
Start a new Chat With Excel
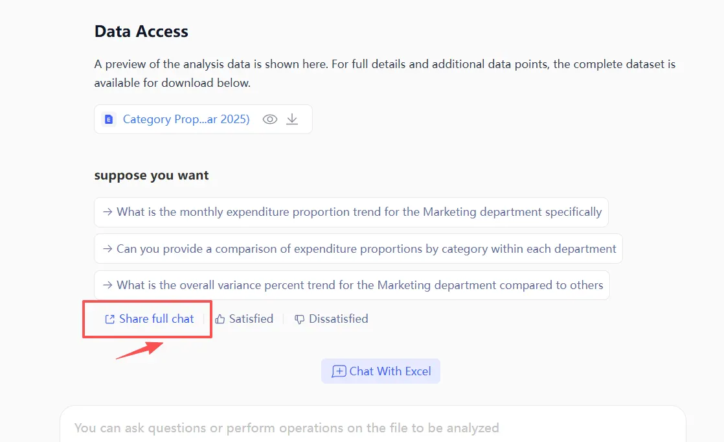(x=390, y=371)
